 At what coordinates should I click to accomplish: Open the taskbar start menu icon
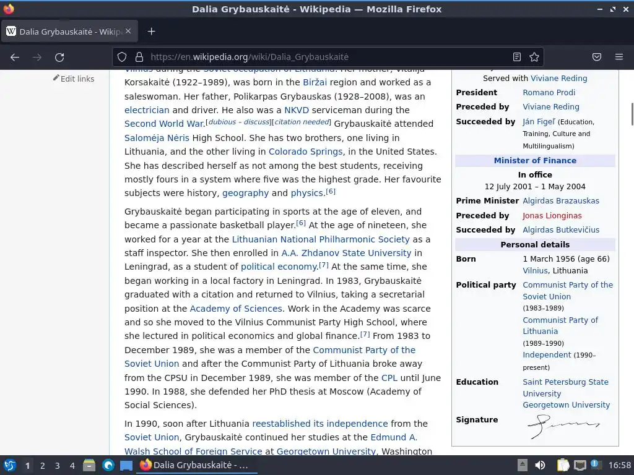point(10,465)
